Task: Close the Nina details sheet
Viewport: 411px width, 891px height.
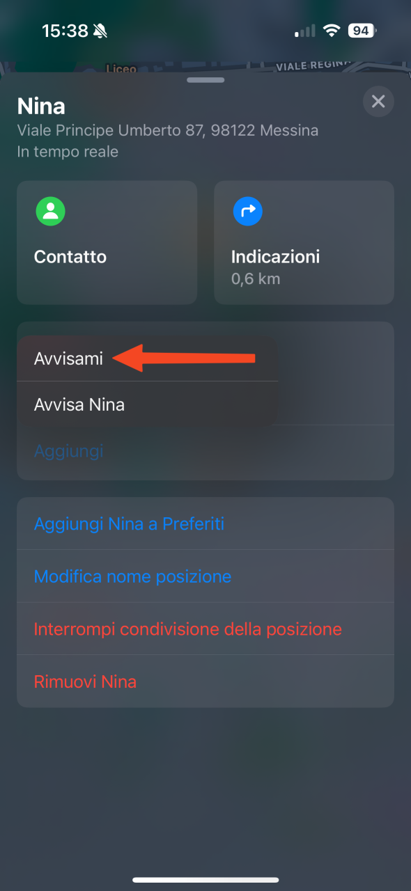Action: [378, 102]
